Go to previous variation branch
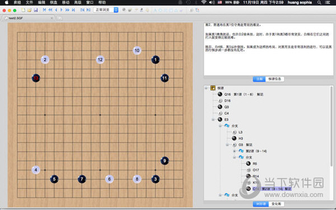 click(82, 10)
